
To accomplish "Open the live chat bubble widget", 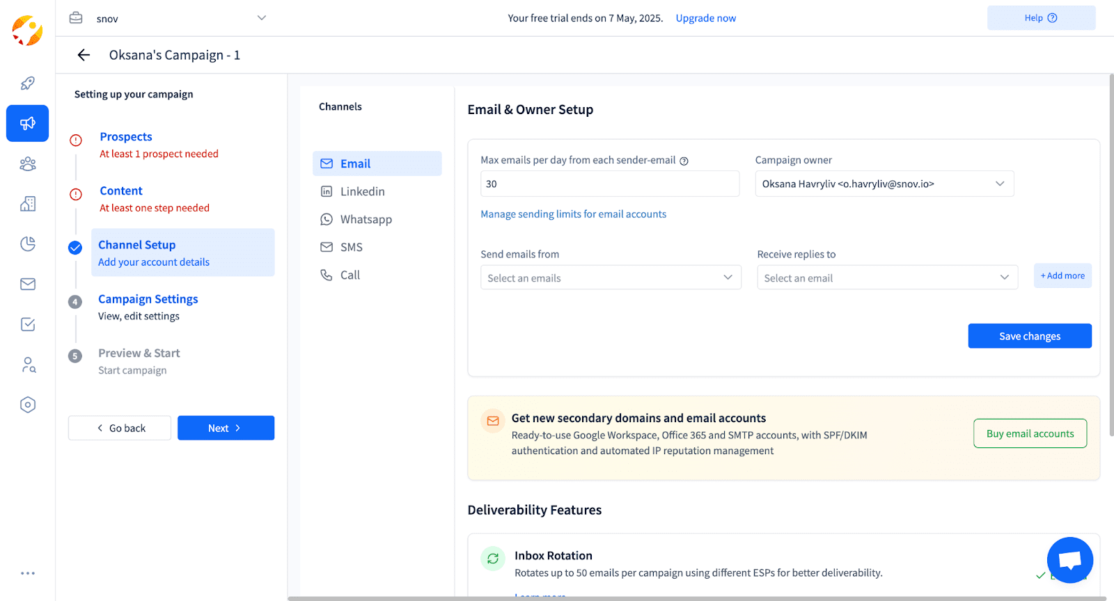I will click(x=1069, y=560).
